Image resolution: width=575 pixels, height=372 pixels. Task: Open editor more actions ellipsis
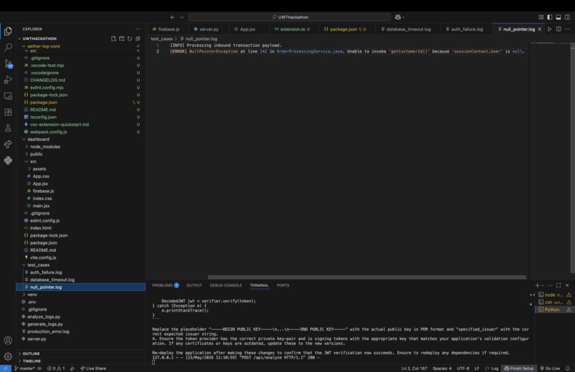click(x=567, y=29)
